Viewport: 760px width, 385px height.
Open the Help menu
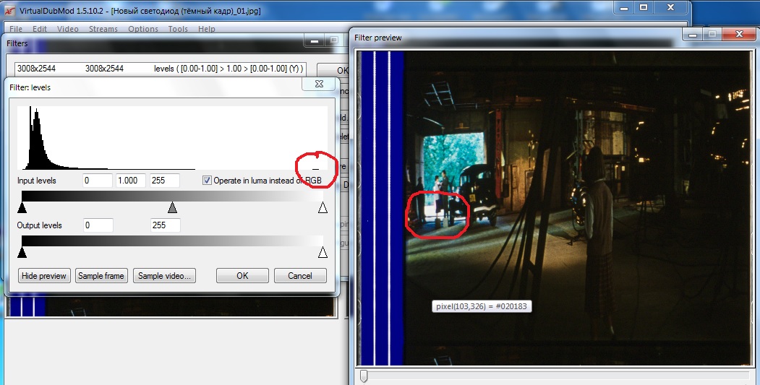pyautogui.click(x=207, y=29)
